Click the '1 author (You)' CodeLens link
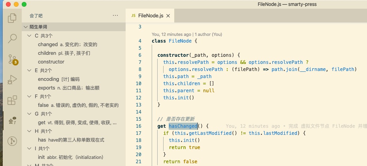This screenshot has width=367, height=166. [208, 34]
